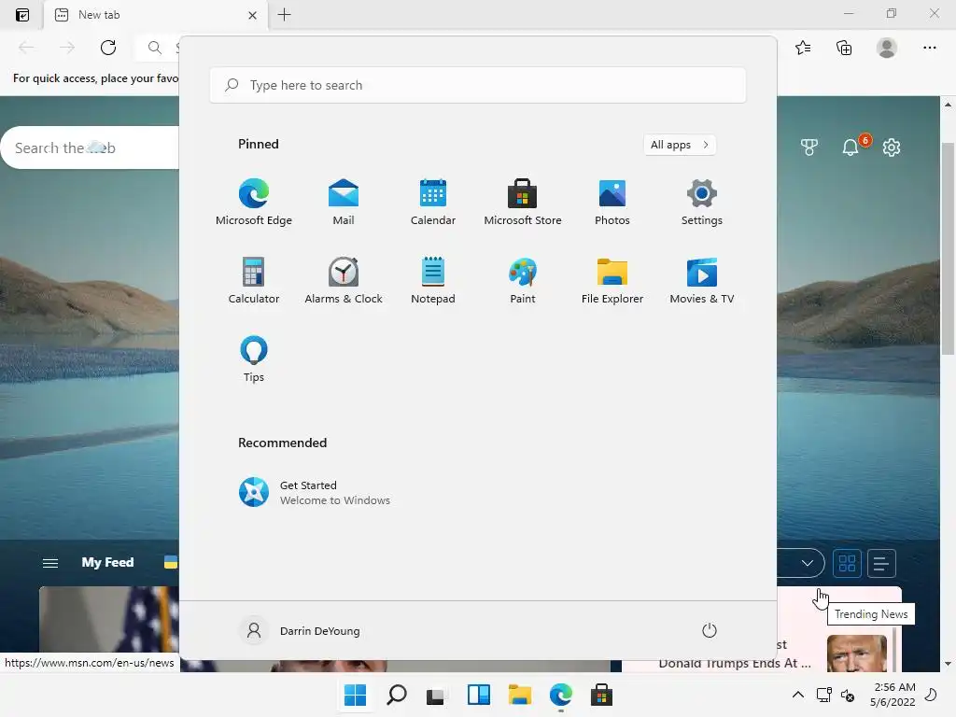Open File Explorer from taskbar

pyautogui.click(x=519, y=695)
